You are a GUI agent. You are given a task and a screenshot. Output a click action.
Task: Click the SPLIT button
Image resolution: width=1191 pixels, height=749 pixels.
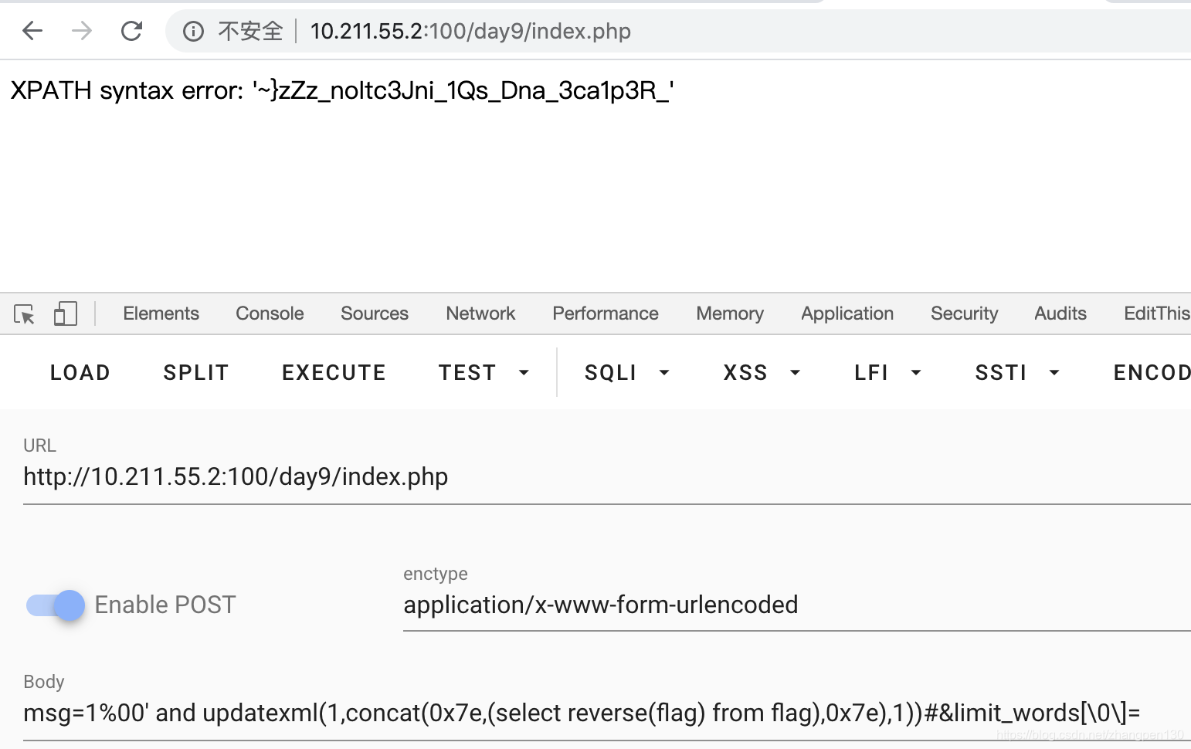[x=196, y=373]
